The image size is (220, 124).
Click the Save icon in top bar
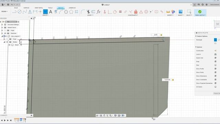tap(8, 4)
